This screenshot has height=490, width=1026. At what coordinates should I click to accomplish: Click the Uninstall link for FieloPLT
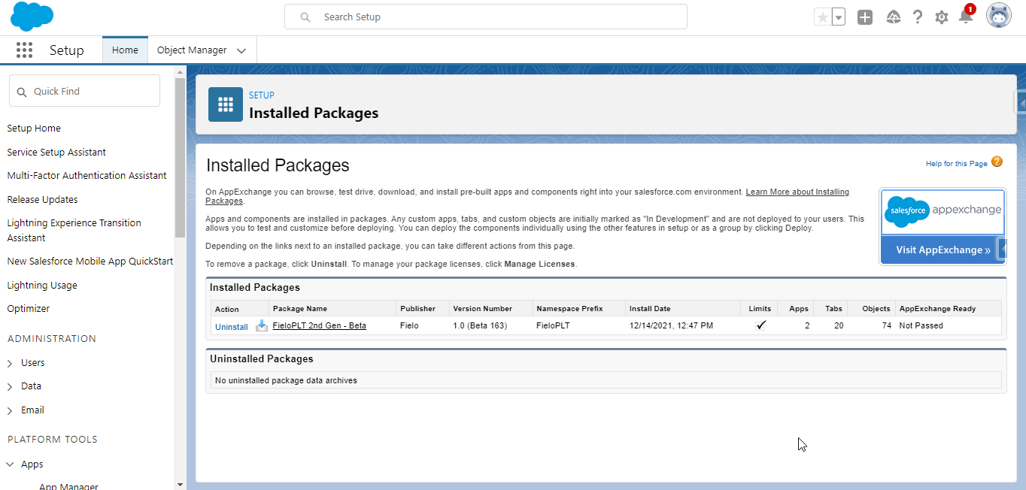point(232,327)
